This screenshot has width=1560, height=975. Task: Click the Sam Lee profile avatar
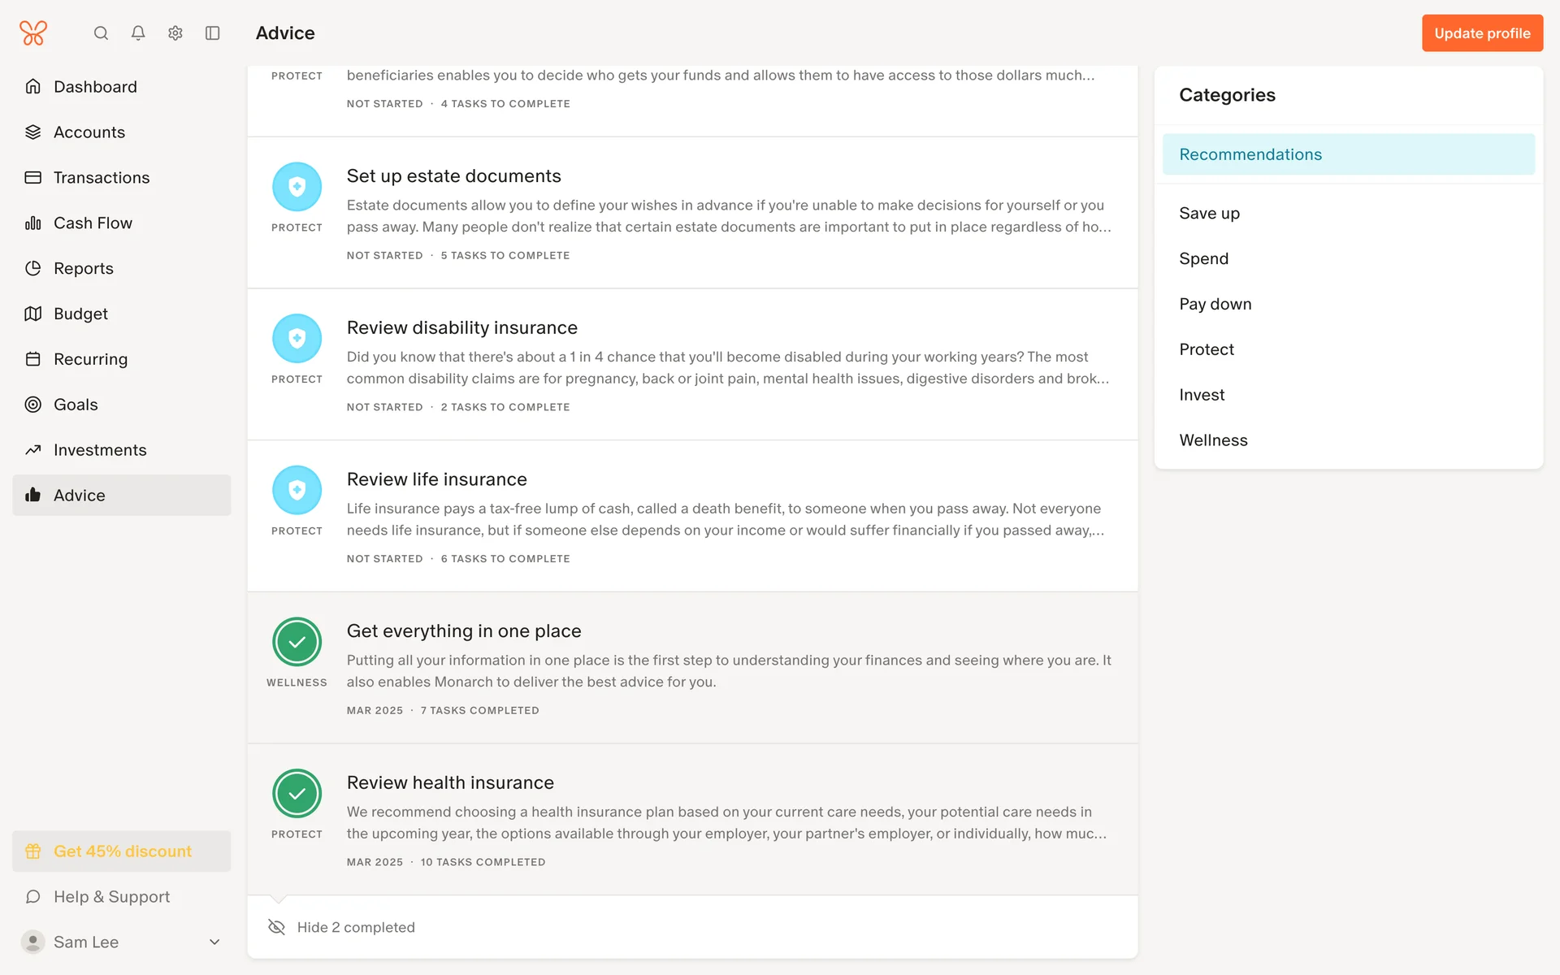(32, 942)
